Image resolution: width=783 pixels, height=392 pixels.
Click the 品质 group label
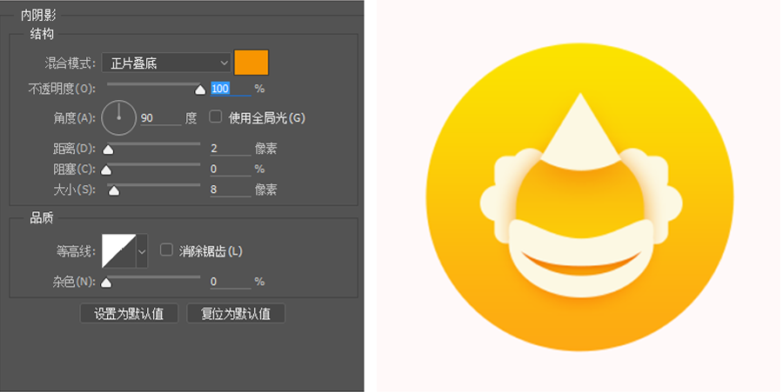point(42,218)
